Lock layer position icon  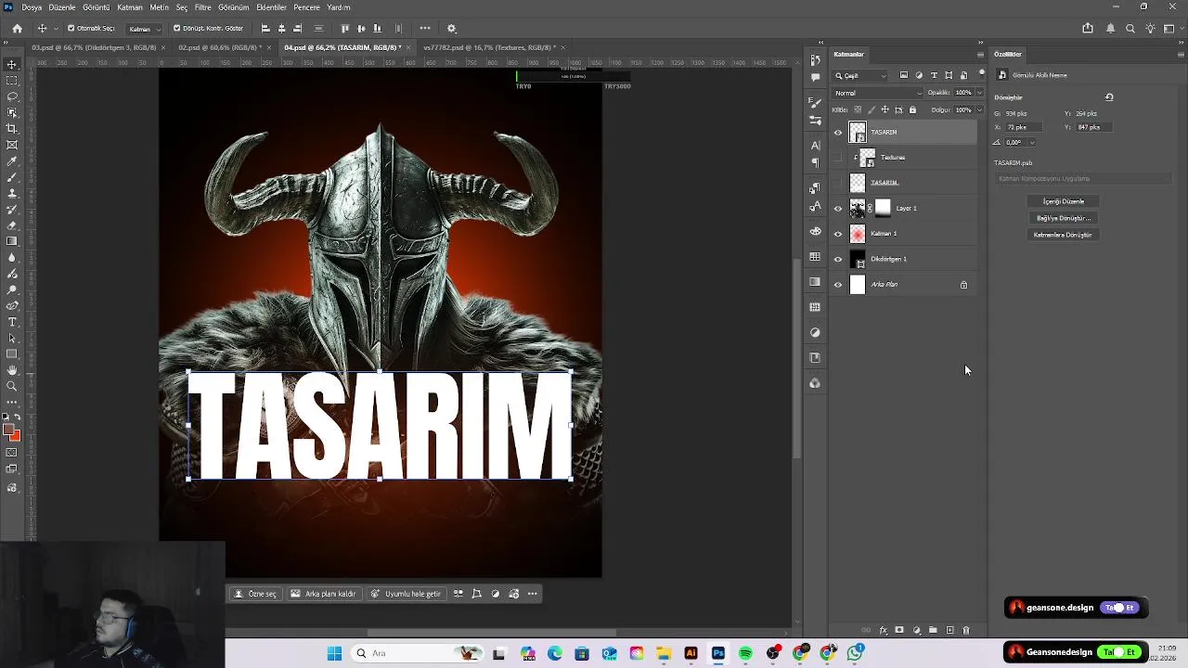(885, 109)
